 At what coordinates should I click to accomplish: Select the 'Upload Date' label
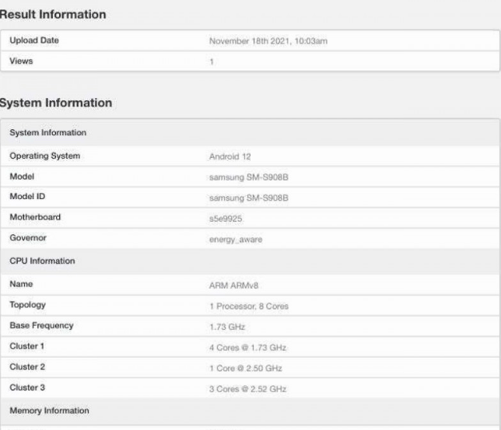click(x=34, y=40)
